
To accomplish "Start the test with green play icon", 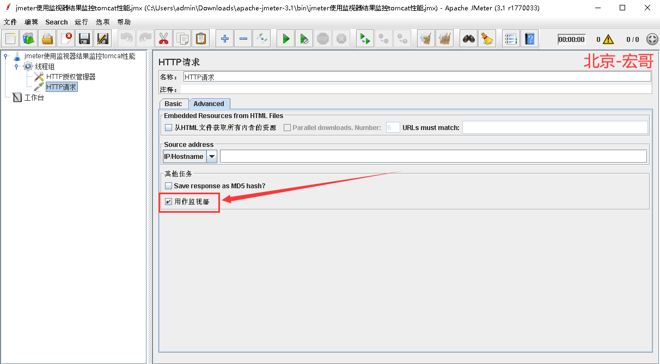I will pyautogui.click(x=285, y=39).
